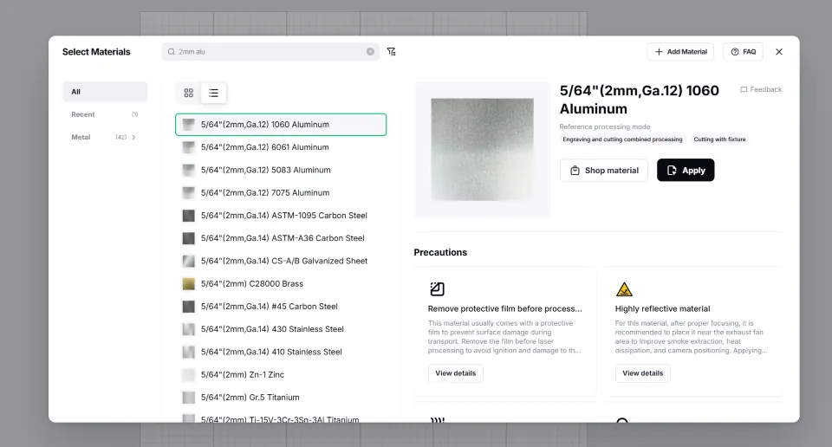
Task: Click the #45 Carbon Steel thumbnail
Action: pos(188,307)
